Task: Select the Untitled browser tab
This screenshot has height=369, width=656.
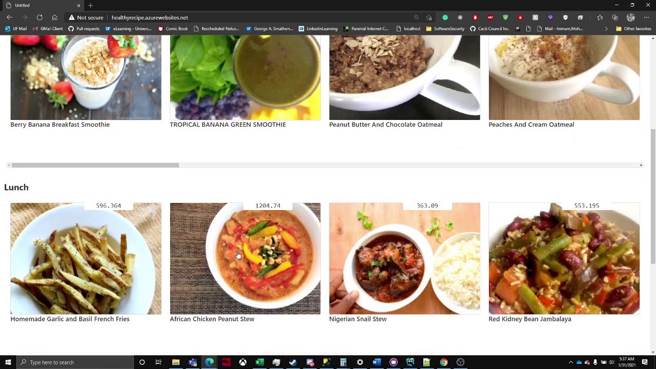Action: coord(41,5)
